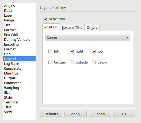Select Style in the settings list
Screen dimensions: 141x123
click(19, 98)
